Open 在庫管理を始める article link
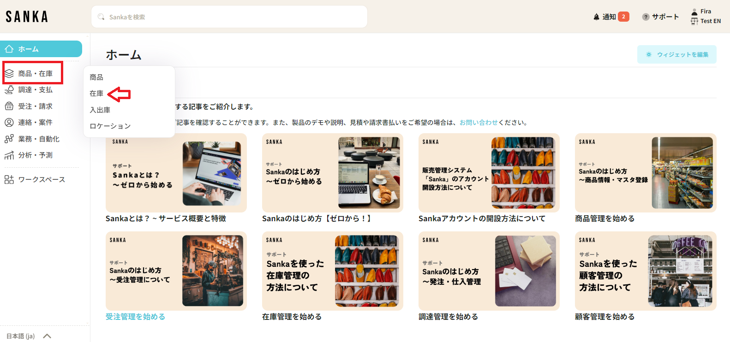Screen dimensions: 730x342 [292, 317]
